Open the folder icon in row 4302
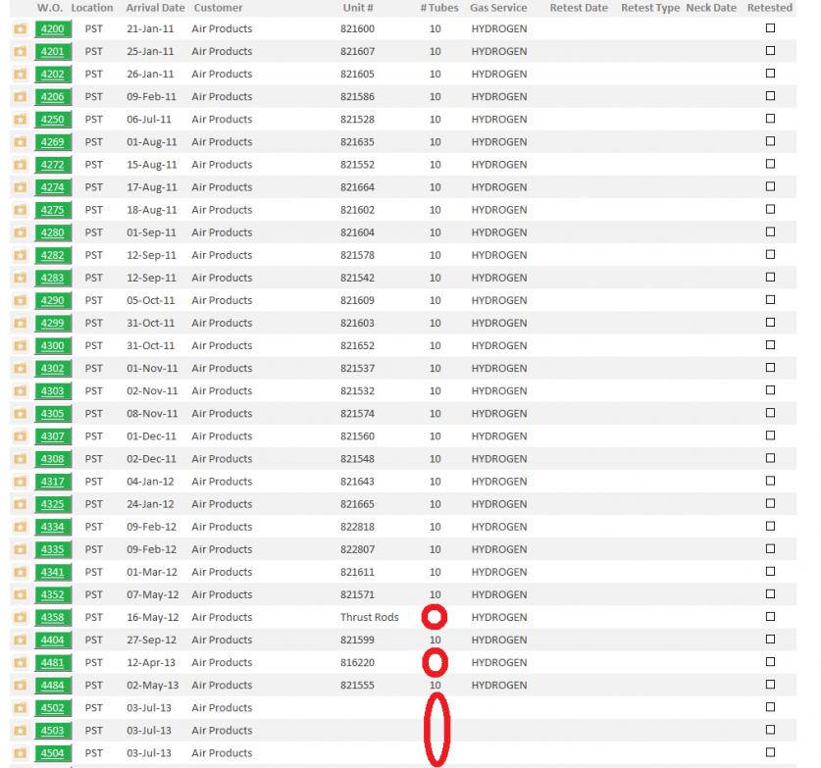This screenshot has height=768, width=821. [21, 368]
